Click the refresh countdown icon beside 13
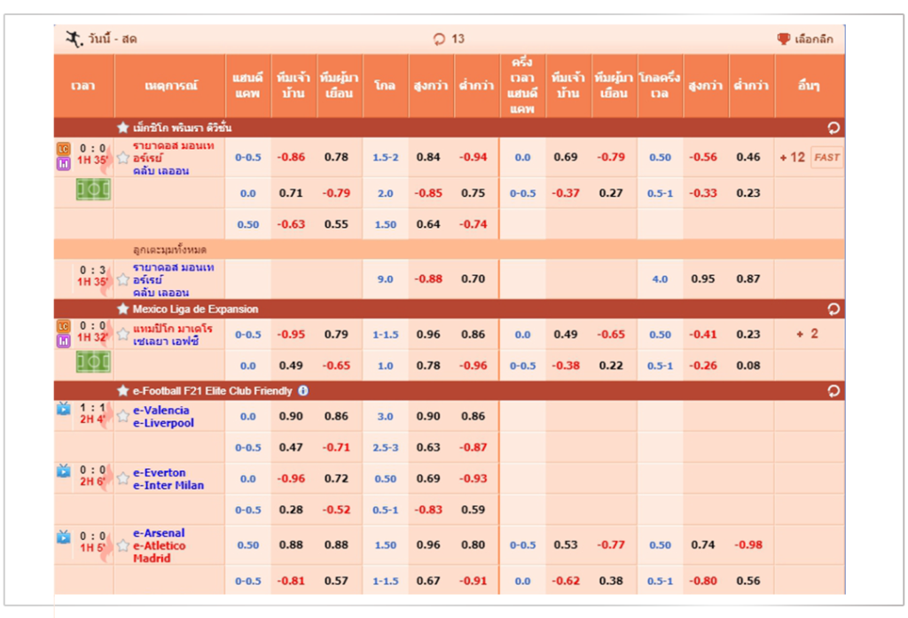Screen dimensions: 908x618 click(x=439, y=39)
